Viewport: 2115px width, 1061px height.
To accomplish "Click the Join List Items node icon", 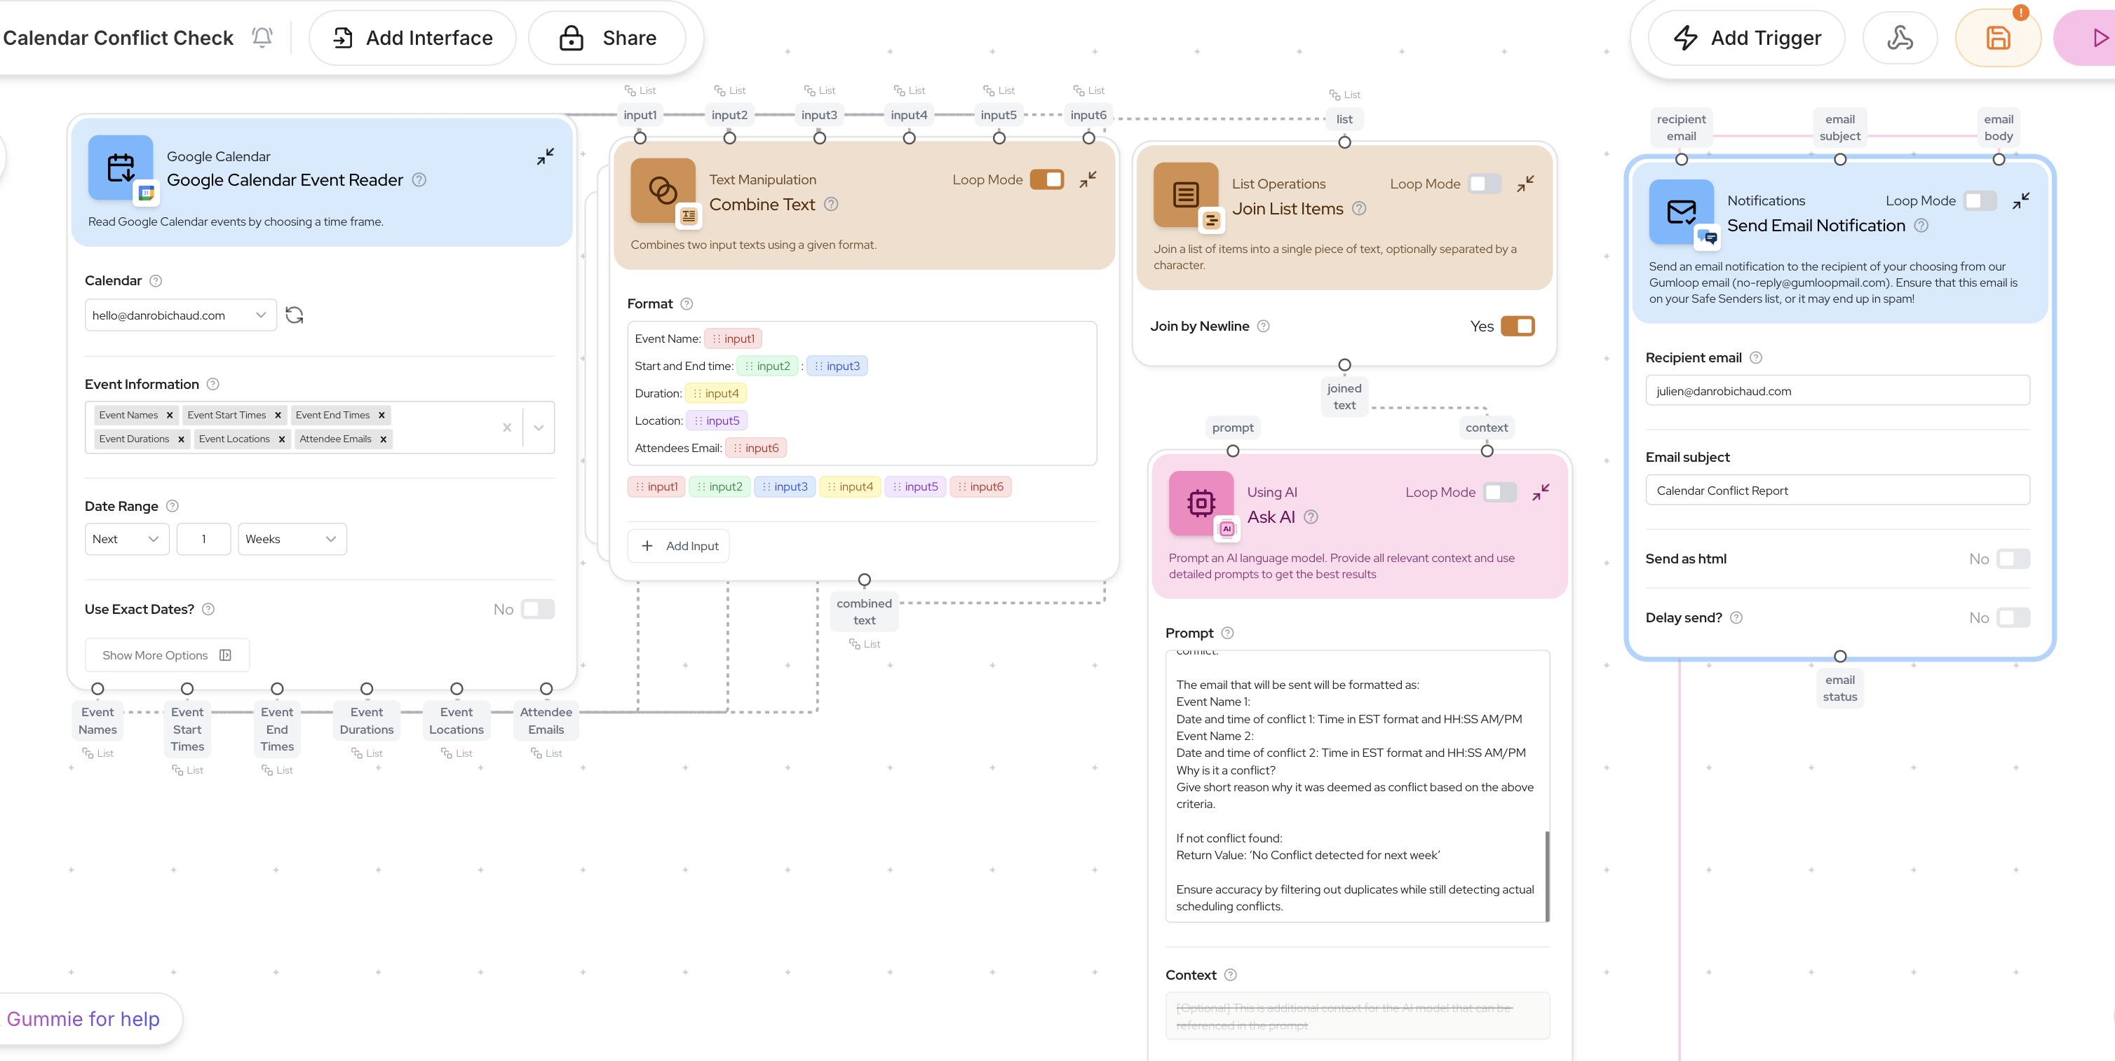I will pyautogui.click(x=1186, y=195).
